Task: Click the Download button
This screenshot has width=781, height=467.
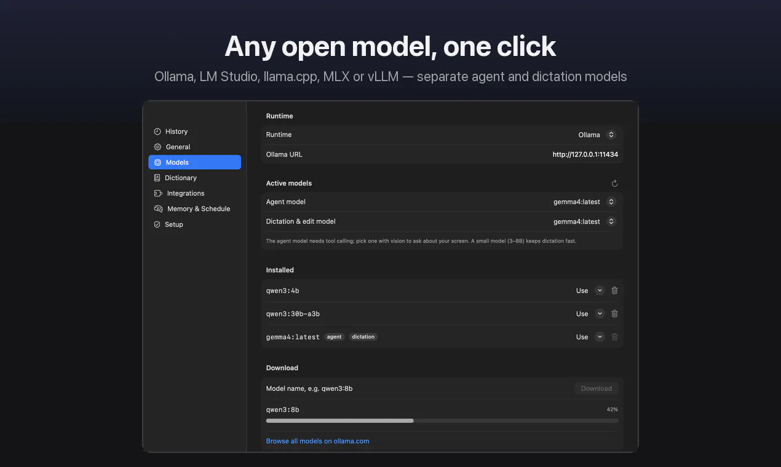Action: pos(597,388)
